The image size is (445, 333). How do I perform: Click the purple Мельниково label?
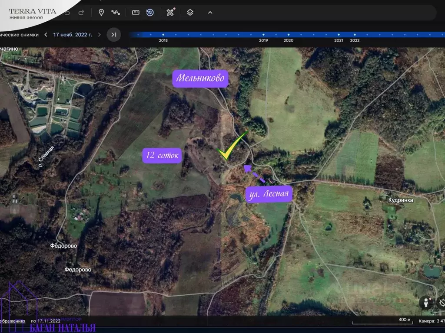point(200,78)
